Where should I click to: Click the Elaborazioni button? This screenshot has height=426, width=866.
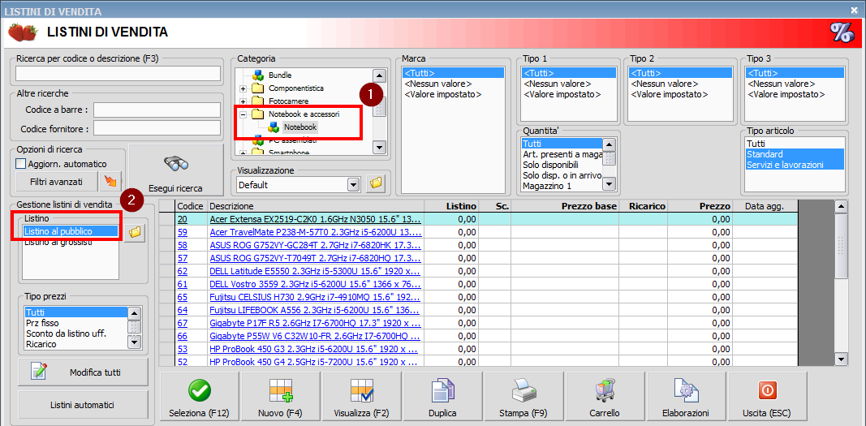pos(686,396)
